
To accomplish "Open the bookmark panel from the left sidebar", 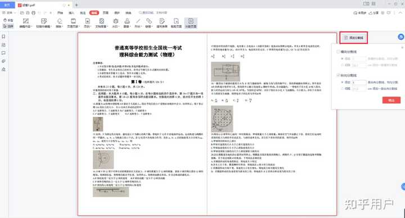I will click(x=3, y=37).
